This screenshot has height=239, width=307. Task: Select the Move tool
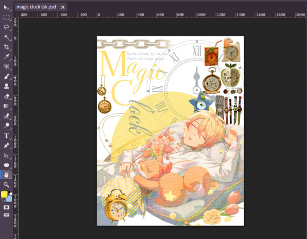(6, 7)
